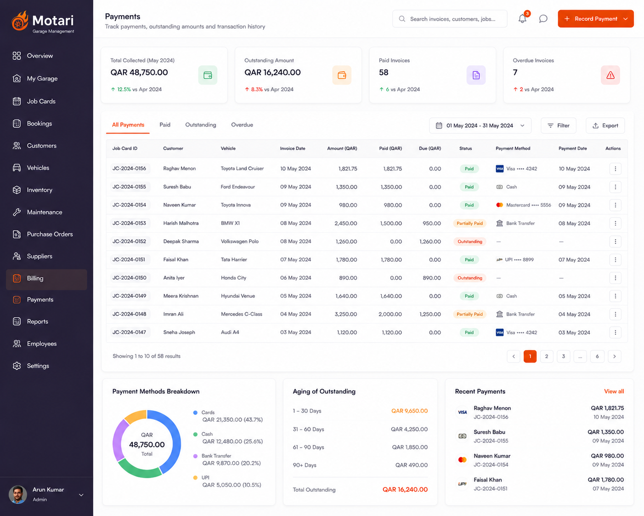Image resolution: width=644 pixels, height=516 pixels.
Task: Click the Filter button
Action: click(x=559, y=126)
